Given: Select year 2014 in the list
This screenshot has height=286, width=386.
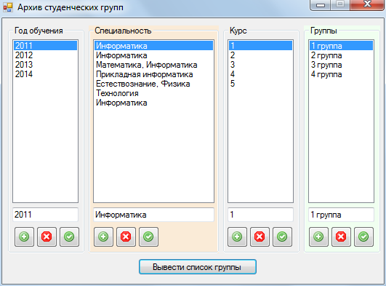Looking at the screenshot, I should tap(46, 74).
